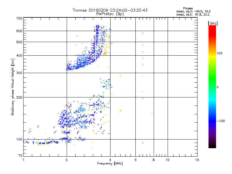Click the y-axis tick label '400'
This screenshot has height=174, width=232.
[19, 55]
